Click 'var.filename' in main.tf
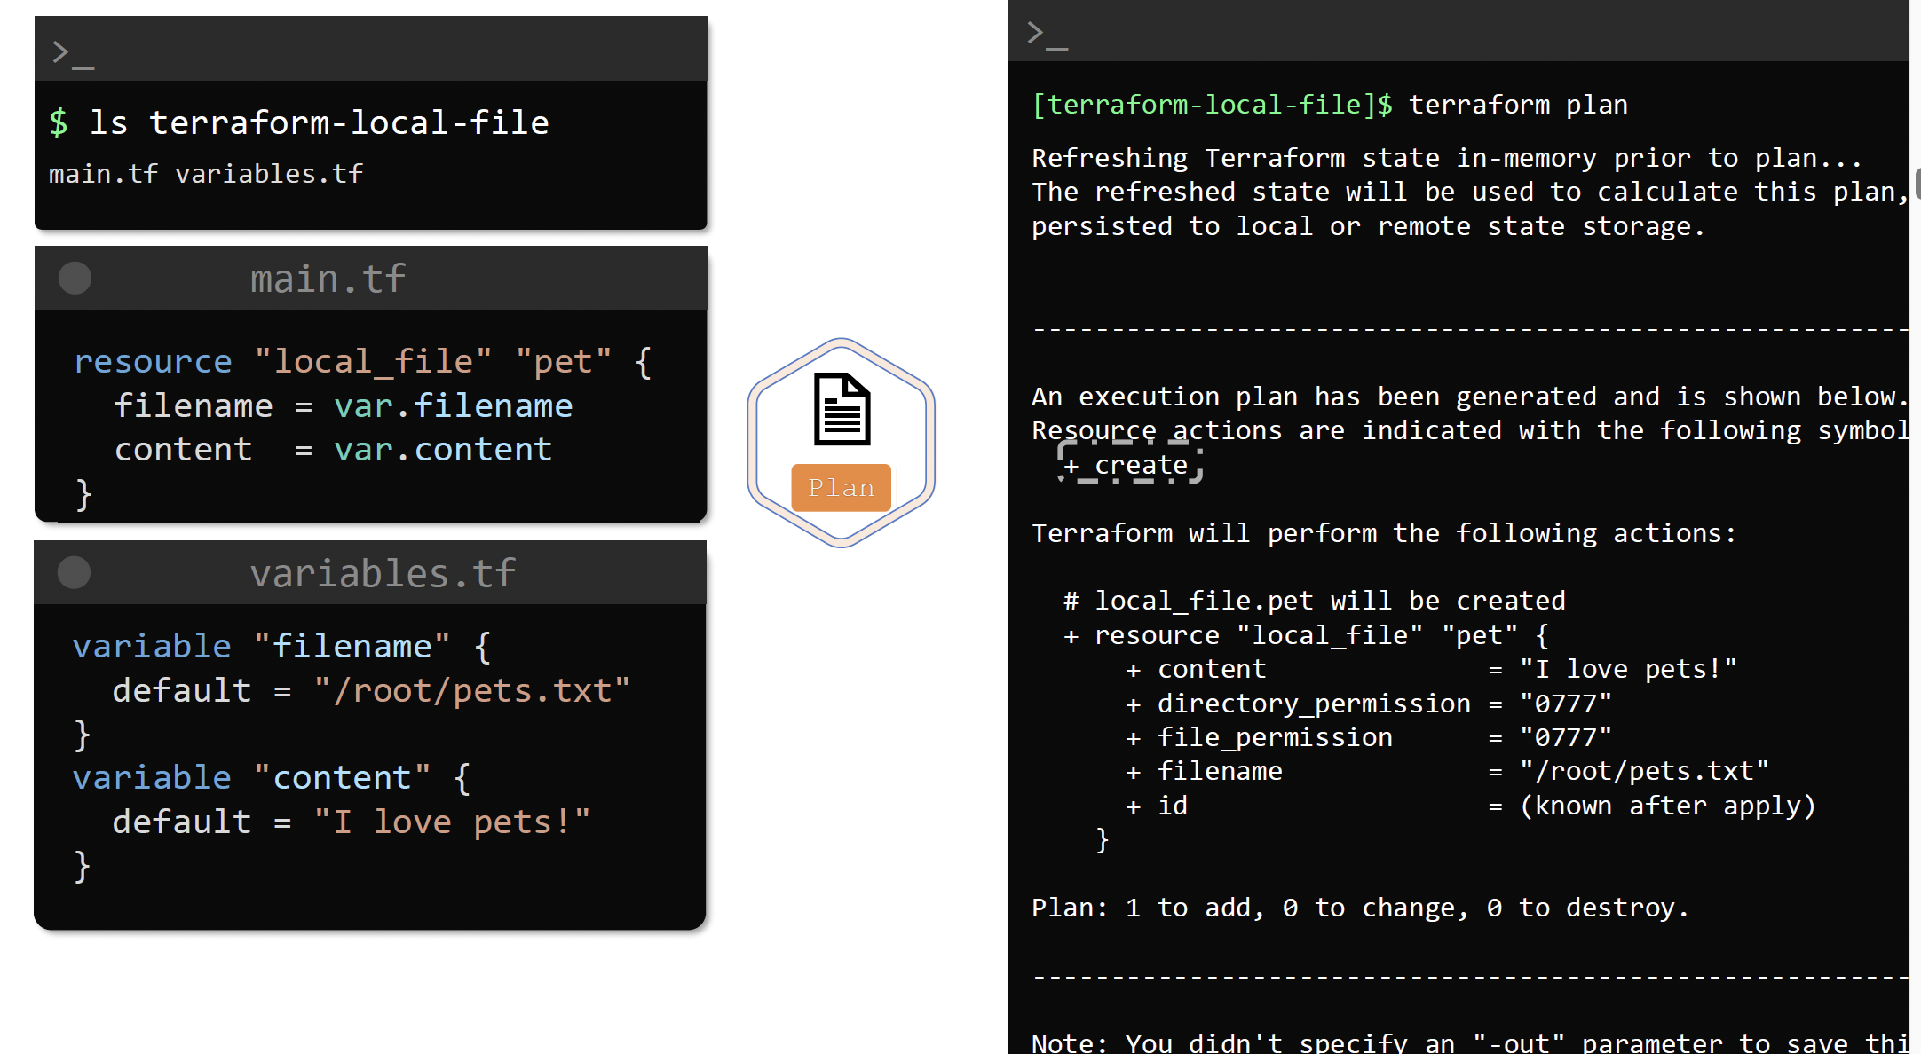The height and width of the screenshot is (1054, 1921). 453,406
